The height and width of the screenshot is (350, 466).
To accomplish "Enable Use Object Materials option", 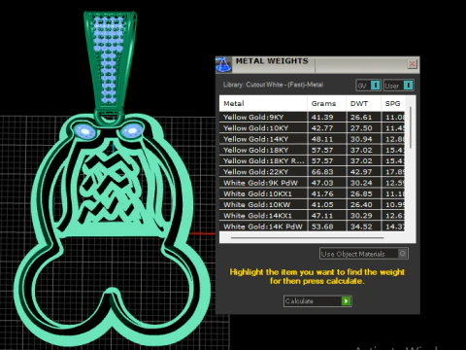I will [x=364, y=254].
